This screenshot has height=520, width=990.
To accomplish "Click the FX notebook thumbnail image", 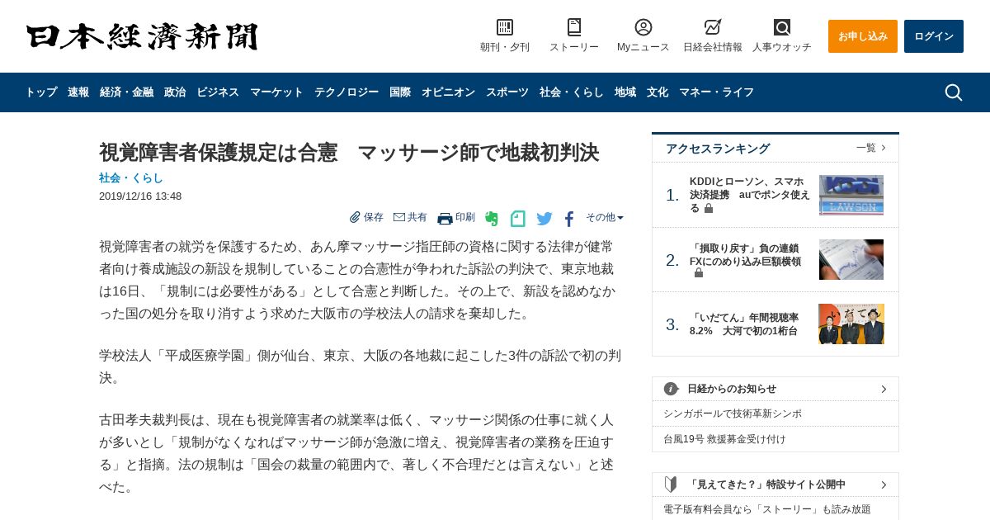I will click(x=851, y=260).
